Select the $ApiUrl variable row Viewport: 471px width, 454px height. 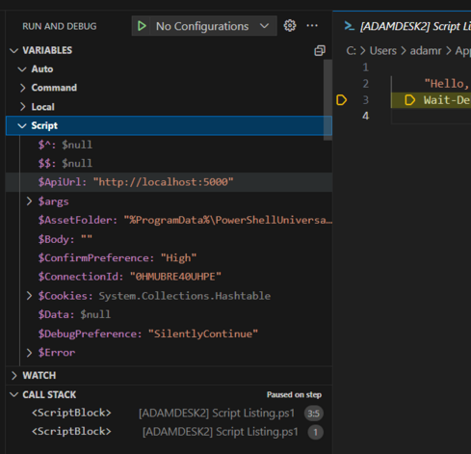pos(169,182)
